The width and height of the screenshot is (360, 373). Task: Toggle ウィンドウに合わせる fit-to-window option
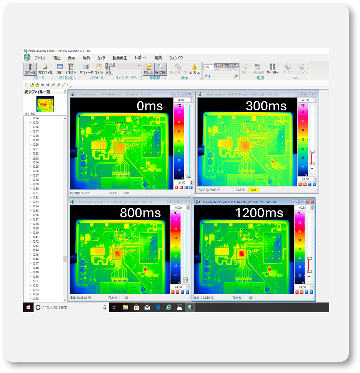coord(226,65)
